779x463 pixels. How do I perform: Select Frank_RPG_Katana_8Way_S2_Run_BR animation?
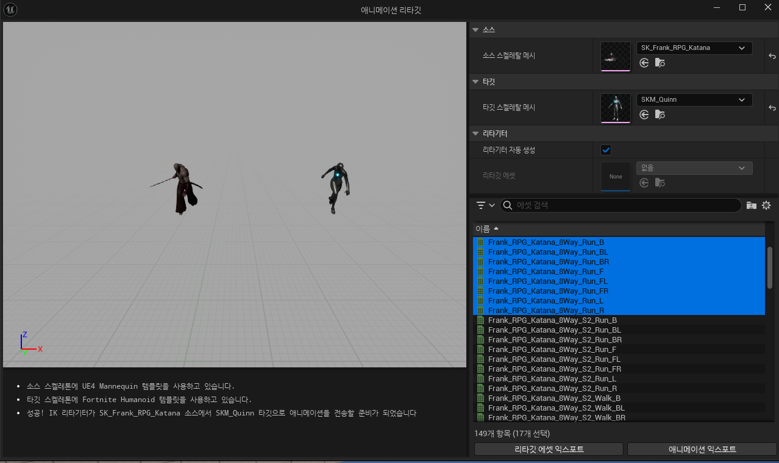[x=619, y=339]
